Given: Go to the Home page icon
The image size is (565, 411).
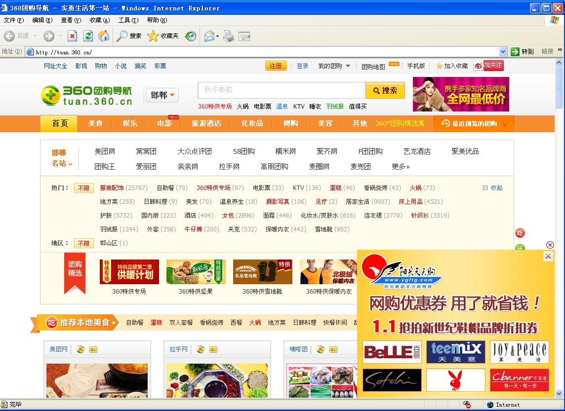Looking at the screenshot, I should (x=104, y=36).
